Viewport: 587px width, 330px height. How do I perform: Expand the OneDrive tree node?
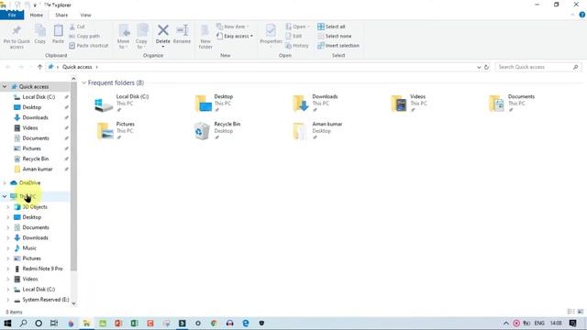[x=5, y=183]
